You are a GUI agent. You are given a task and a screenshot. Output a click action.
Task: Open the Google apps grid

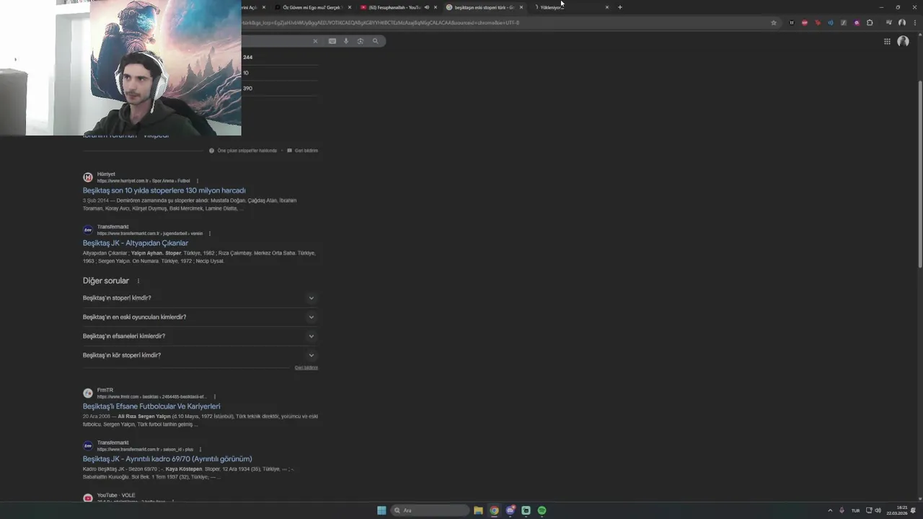pyautogui.click(x=887, y=42)
